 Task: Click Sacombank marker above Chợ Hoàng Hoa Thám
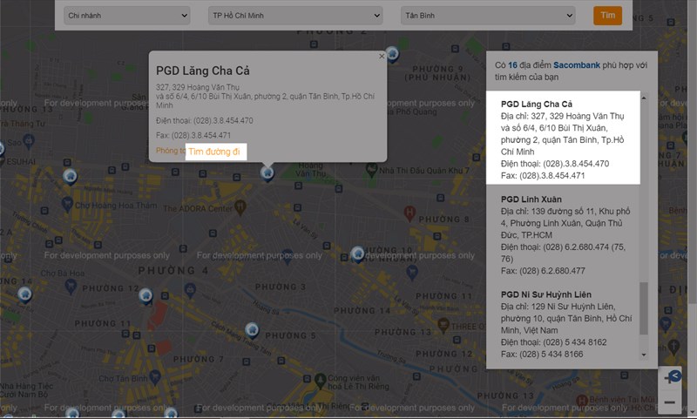tap(70, 176)
